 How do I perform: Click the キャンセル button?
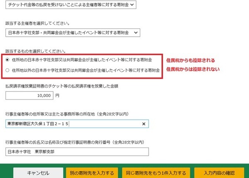[38, 173]
